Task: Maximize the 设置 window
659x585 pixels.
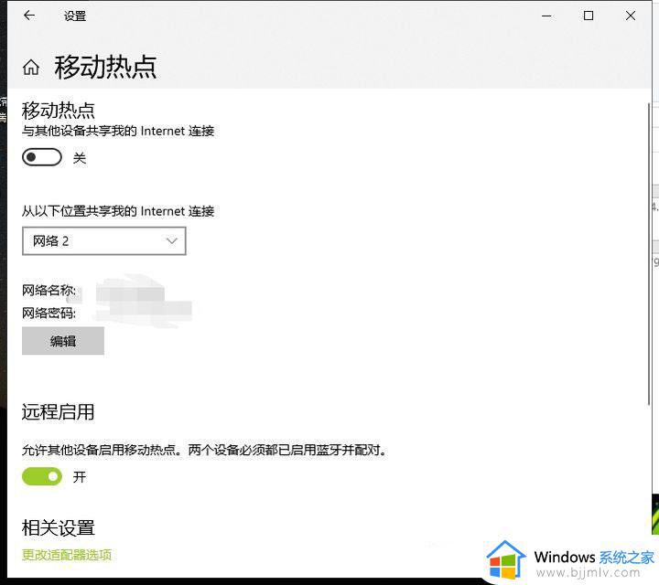Action: pyautogui.click(x=589, y=16)
